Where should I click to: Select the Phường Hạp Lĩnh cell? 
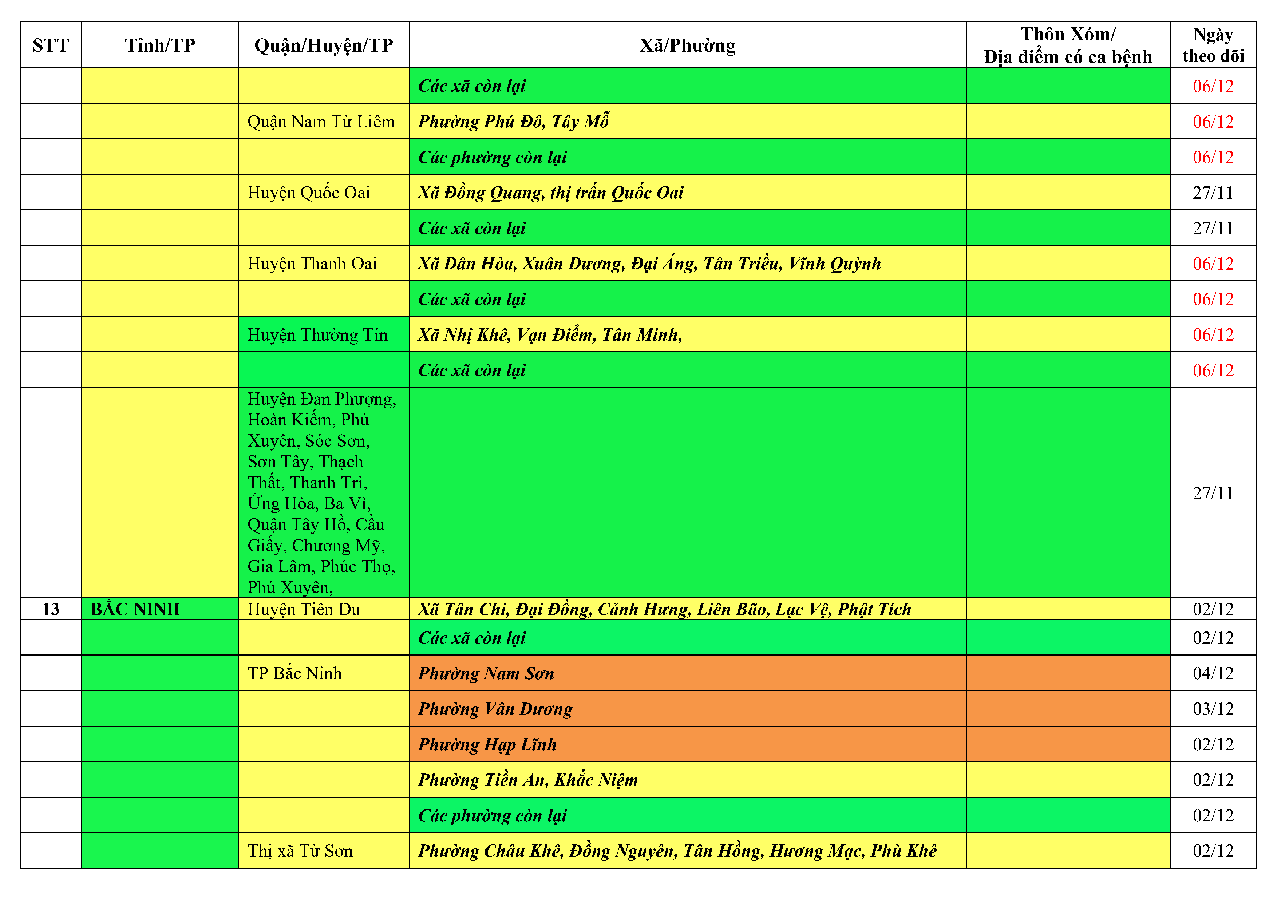[x=487, y=745]
